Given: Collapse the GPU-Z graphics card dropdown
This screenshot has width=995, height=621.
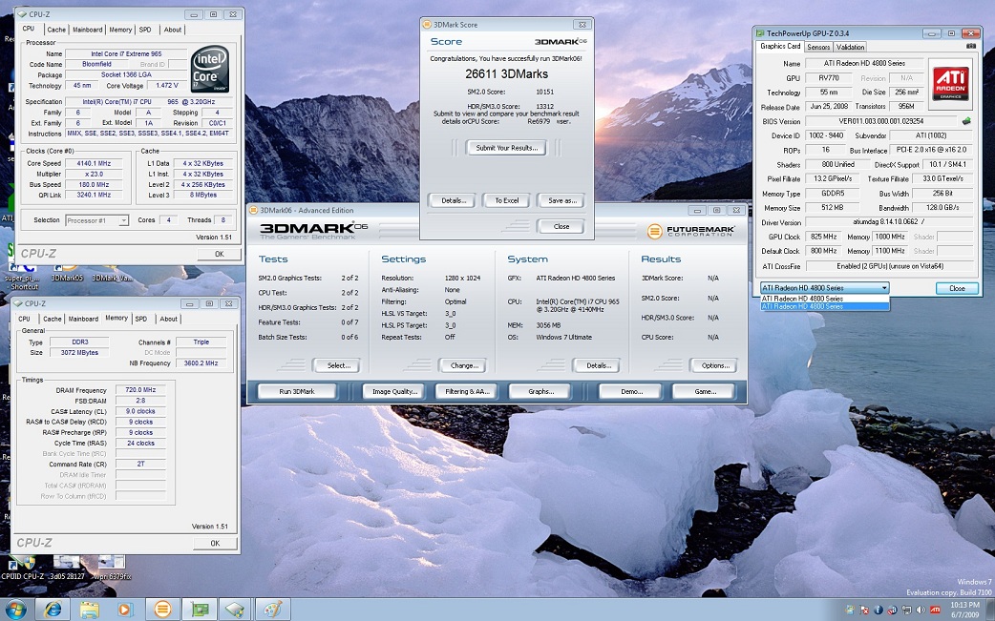Looking at the screenshot, I should tap(884, 288).
